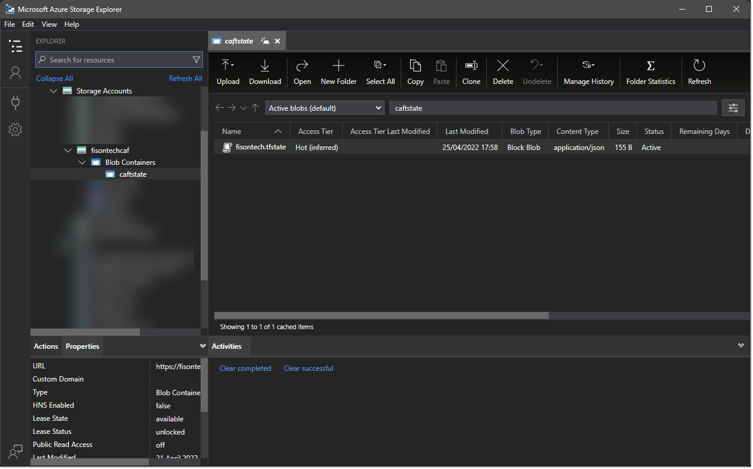Click the Clear successful link
This screenshot has width=753, height=469.
click(308, 368)
